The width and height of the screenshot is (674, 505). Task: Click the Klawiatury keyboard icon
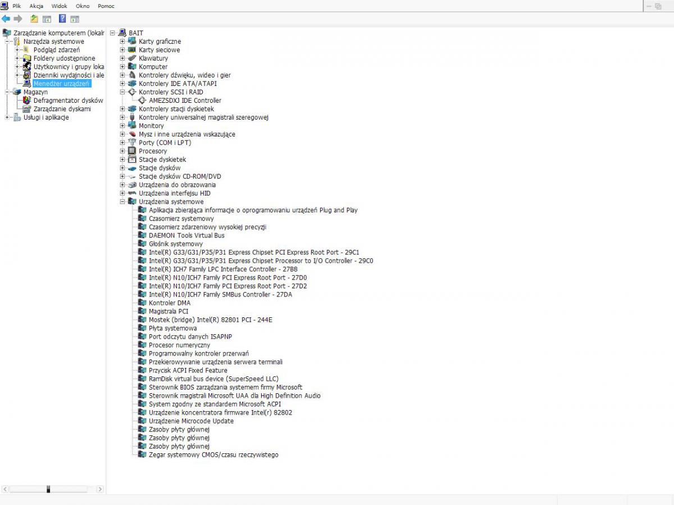pyautogui.click(x=132, y=58)
